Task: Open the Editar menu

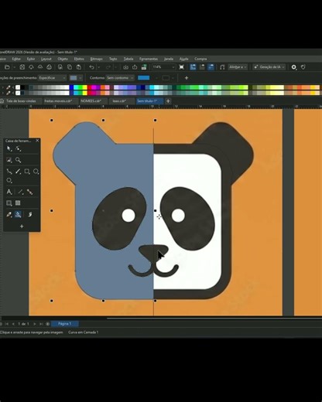Action: click(16, 59)
